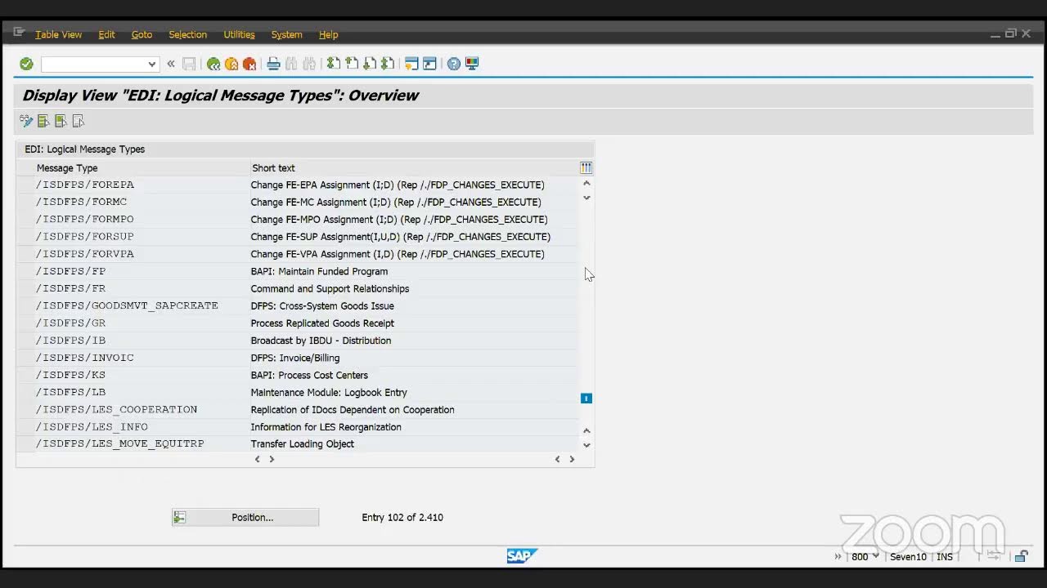This screenshot has height=588, width=1047.
Task: Click the Save diskette icon
Action: (x=189, y=64)
